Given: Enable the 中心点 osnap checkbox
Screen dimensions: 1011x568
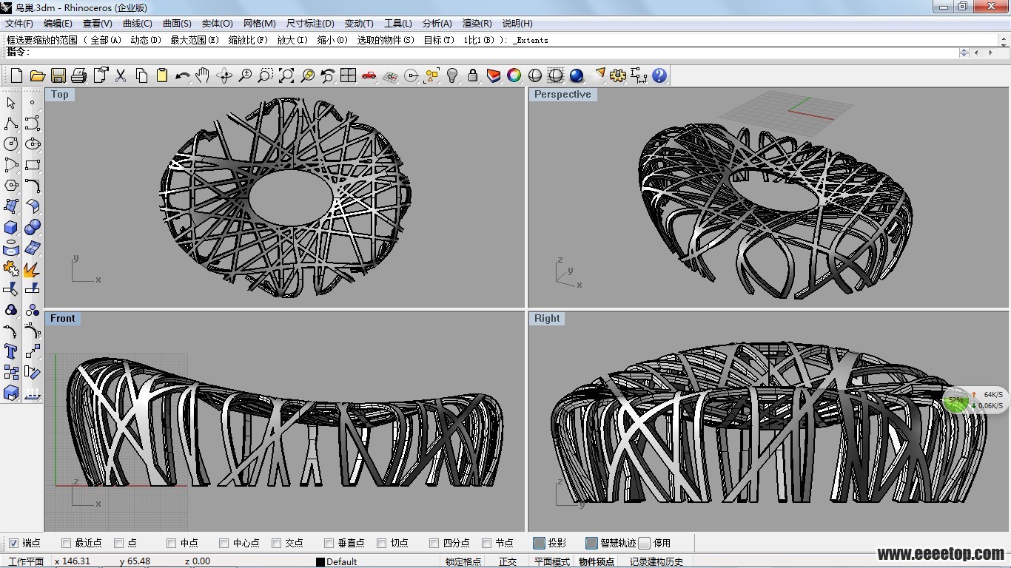Looking at the screenshot, I should click(224, 543).
